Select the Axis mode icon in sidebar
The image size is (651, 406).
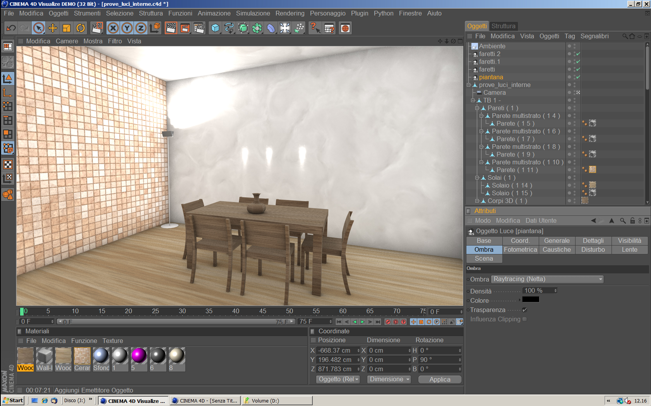tap(8, 92)
